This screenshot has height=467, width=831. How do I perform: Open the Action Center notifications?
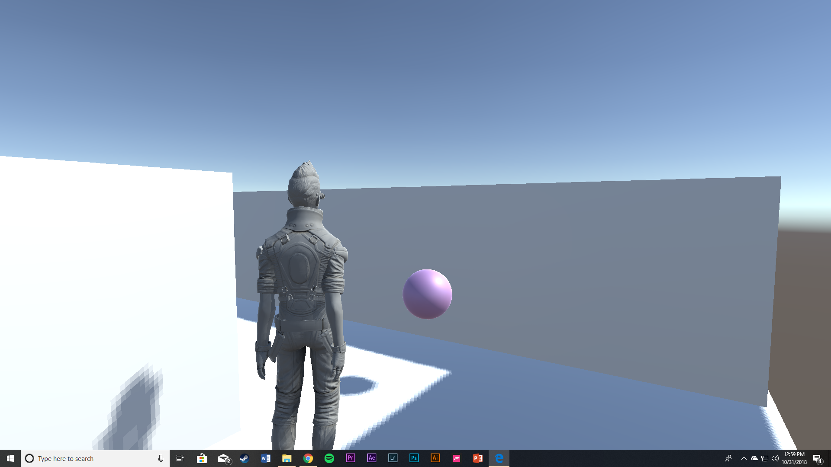817,459
